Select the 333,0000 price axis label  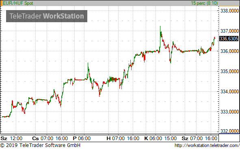(x=229, y=112)
